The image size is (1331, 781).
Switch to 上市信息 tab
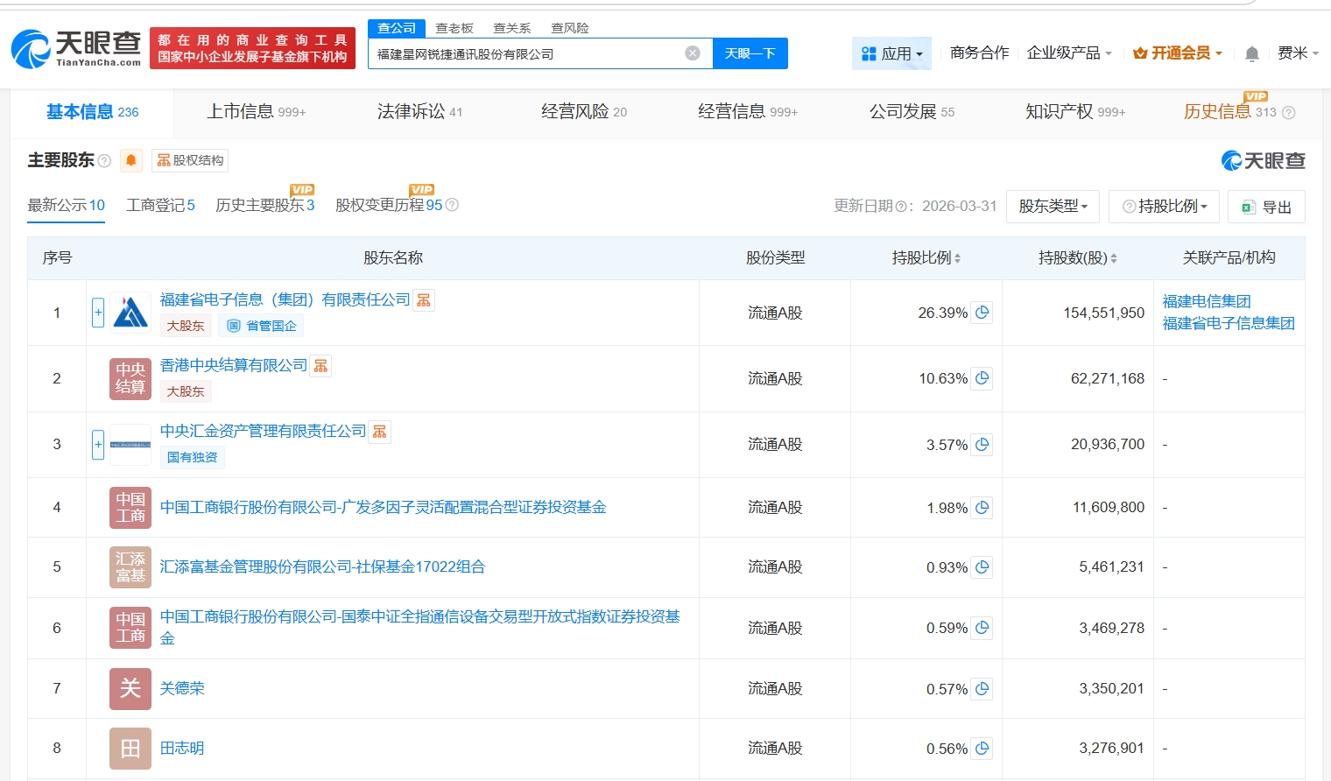(256, 112)
